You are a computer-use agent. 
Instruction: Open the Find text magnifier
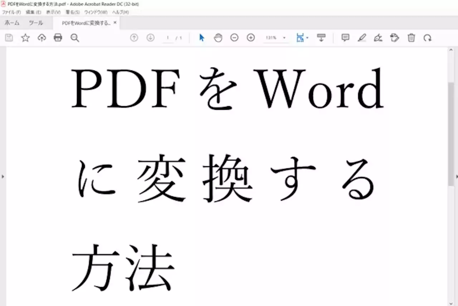click(75, 38)
